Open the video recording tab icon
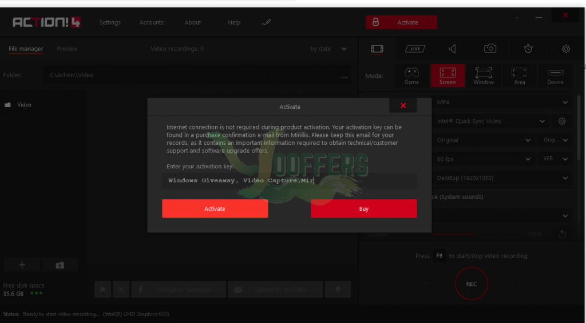The image size is (586, 323). [x=377, y=49]
